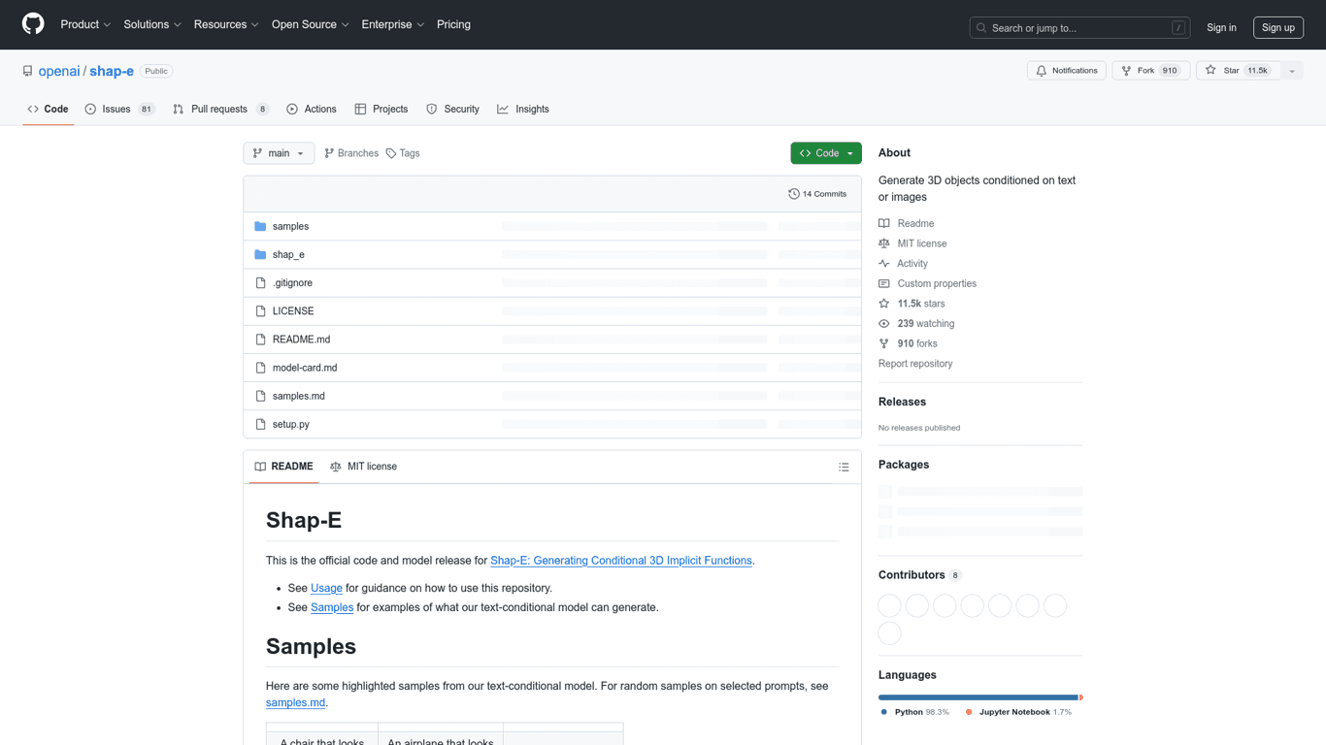
Task: Open the Shap-E paper link
Action: (x=620, y=561)
